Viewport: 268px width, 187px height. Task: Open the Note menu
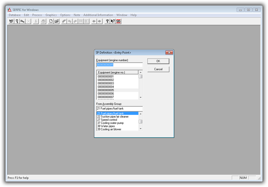click(x=77, y=15)
